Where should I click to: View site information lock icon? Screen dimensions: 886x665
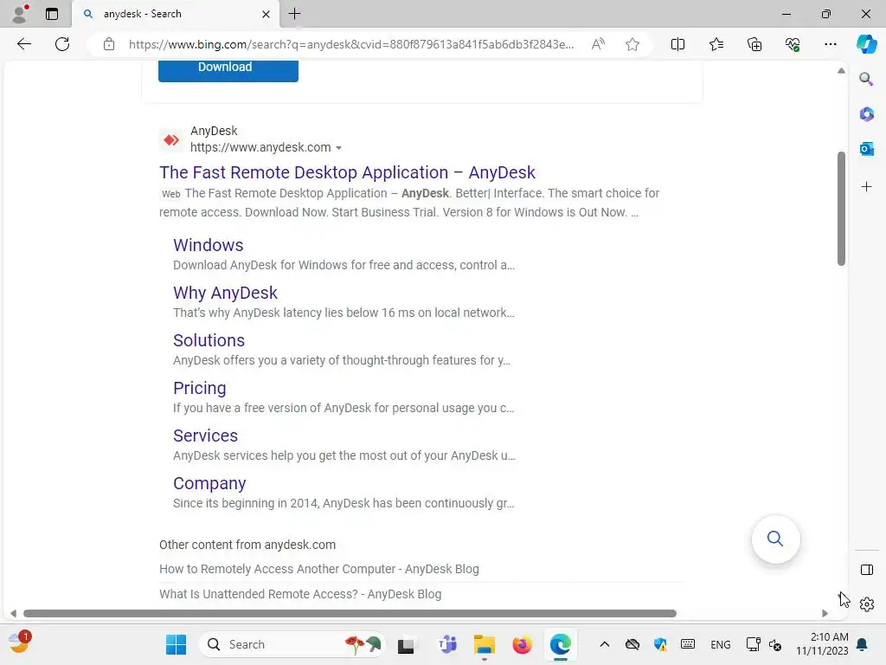pyautogui.click(x=109, y=44)
